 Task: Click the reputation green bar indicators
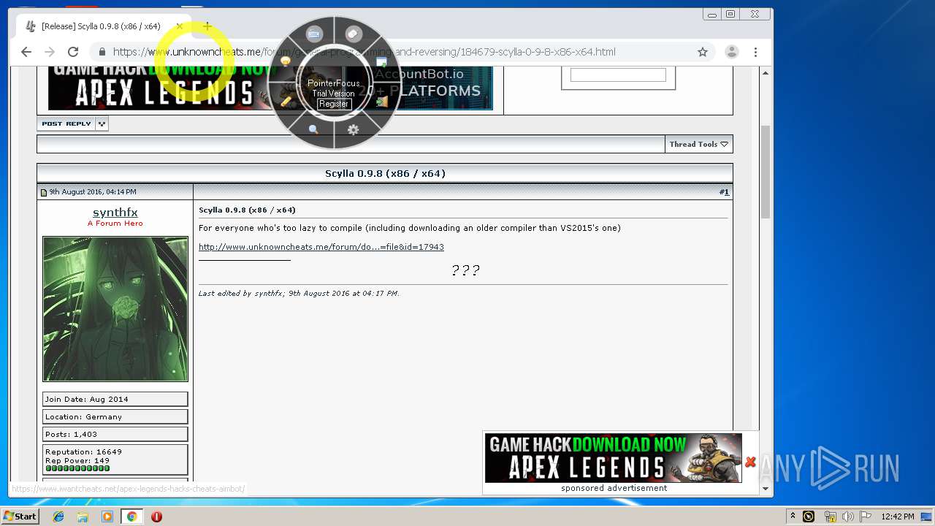[x=77, y=468]
